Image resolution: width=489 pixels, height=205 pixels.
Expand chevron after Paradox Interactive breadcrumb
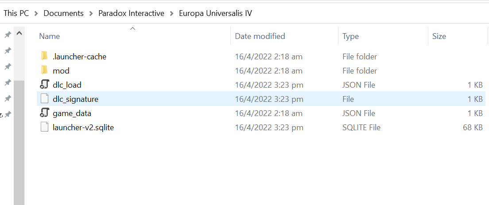(171, 13)
